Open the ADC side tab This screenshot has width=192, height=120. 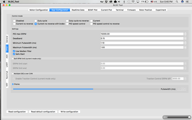tap(7, 56)
